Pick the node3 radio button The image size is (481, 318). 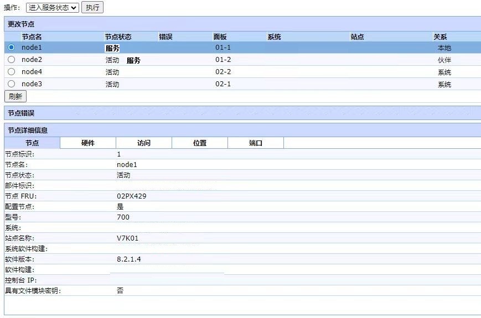11,84
